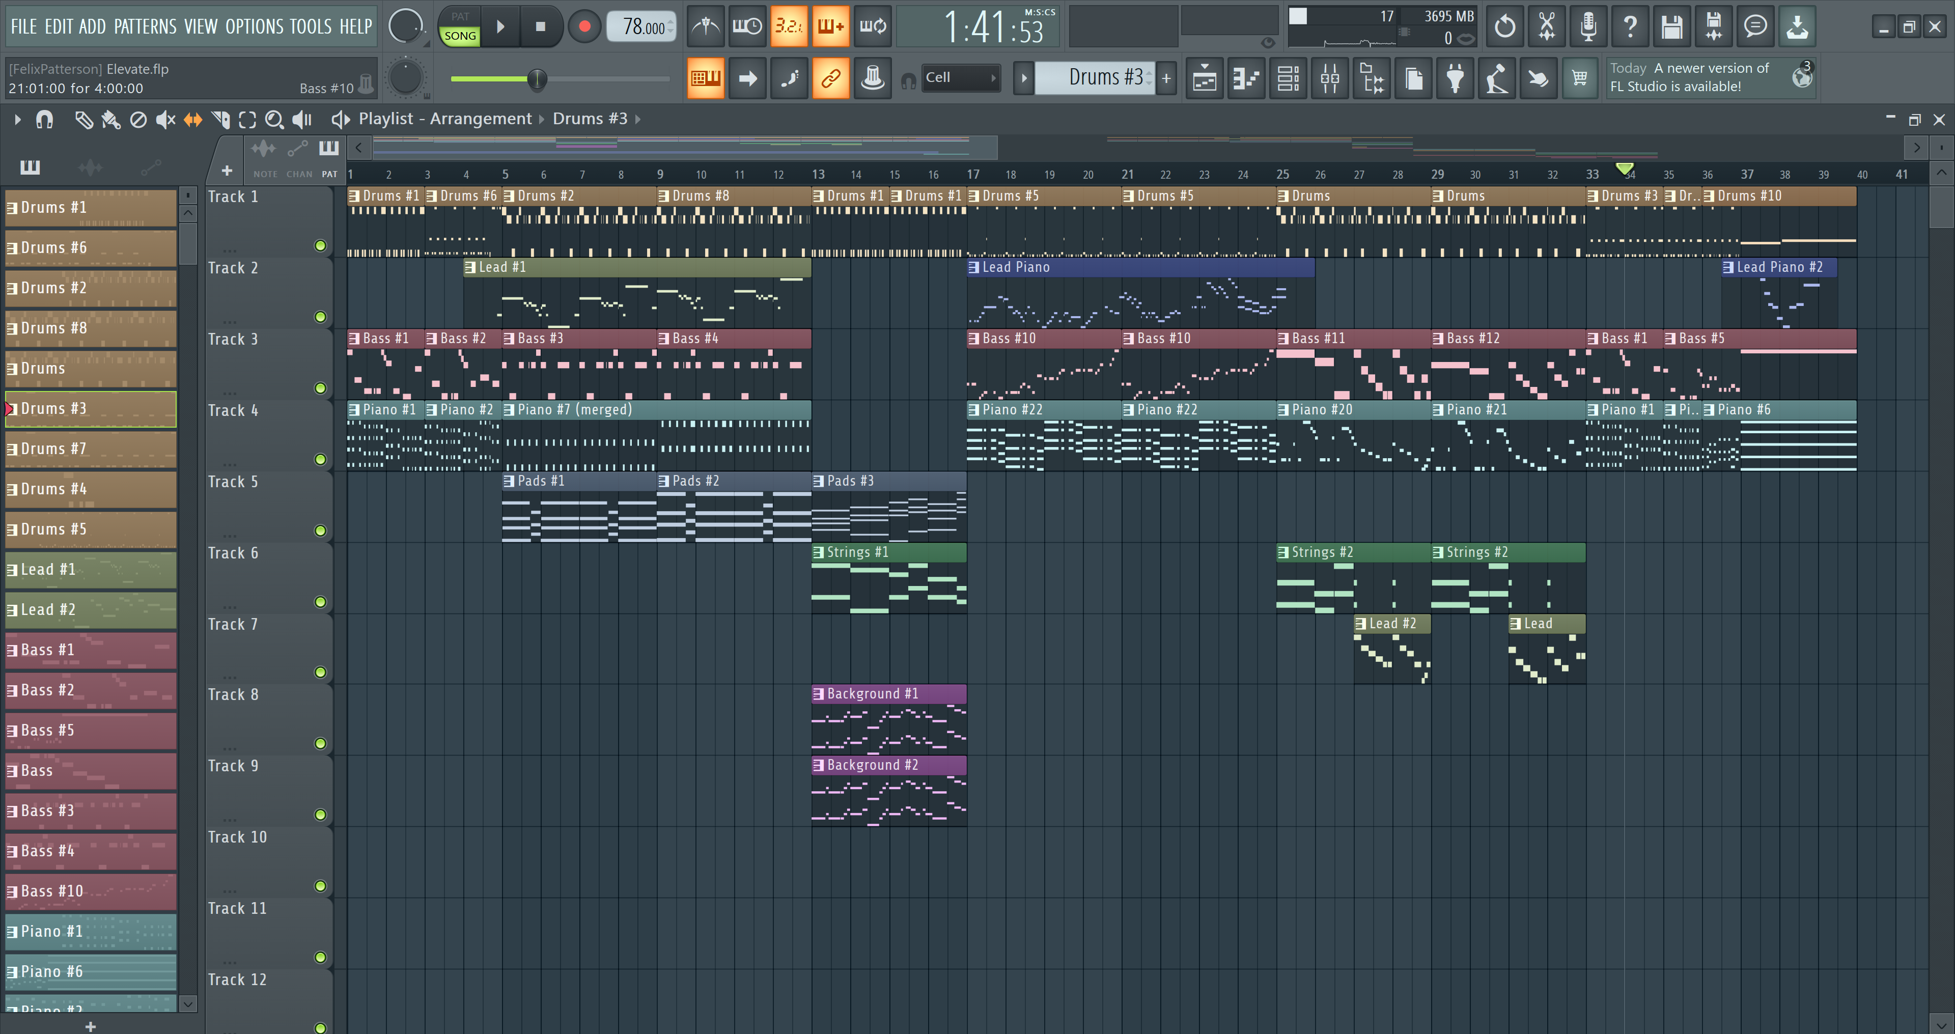
Task: Switch to PAT mode
Action: [460, 17]
